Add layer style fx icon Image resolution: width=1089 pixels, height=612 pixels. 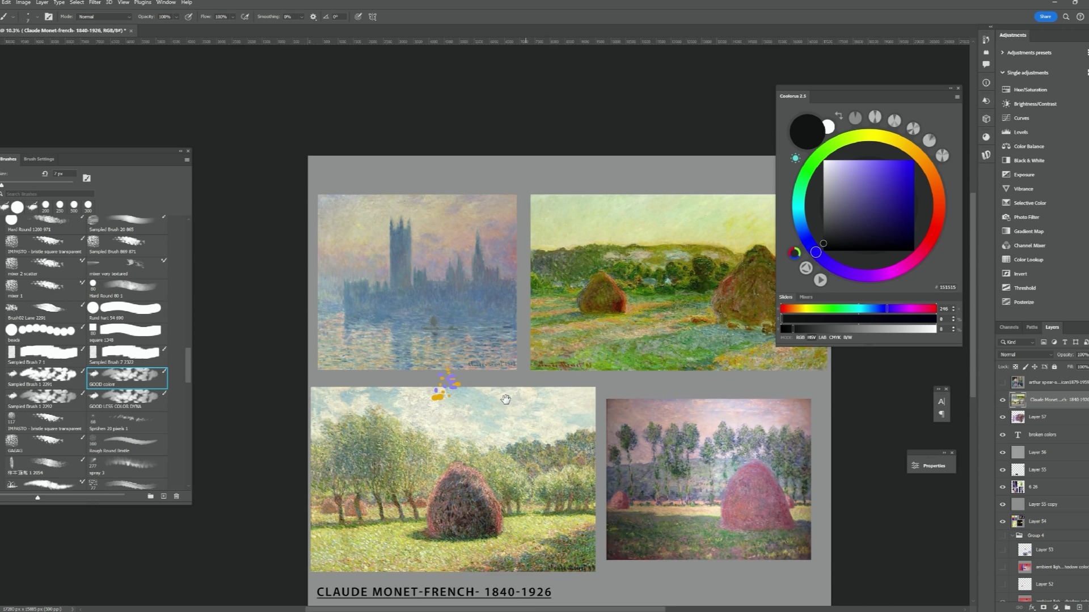pos(1032,607)
